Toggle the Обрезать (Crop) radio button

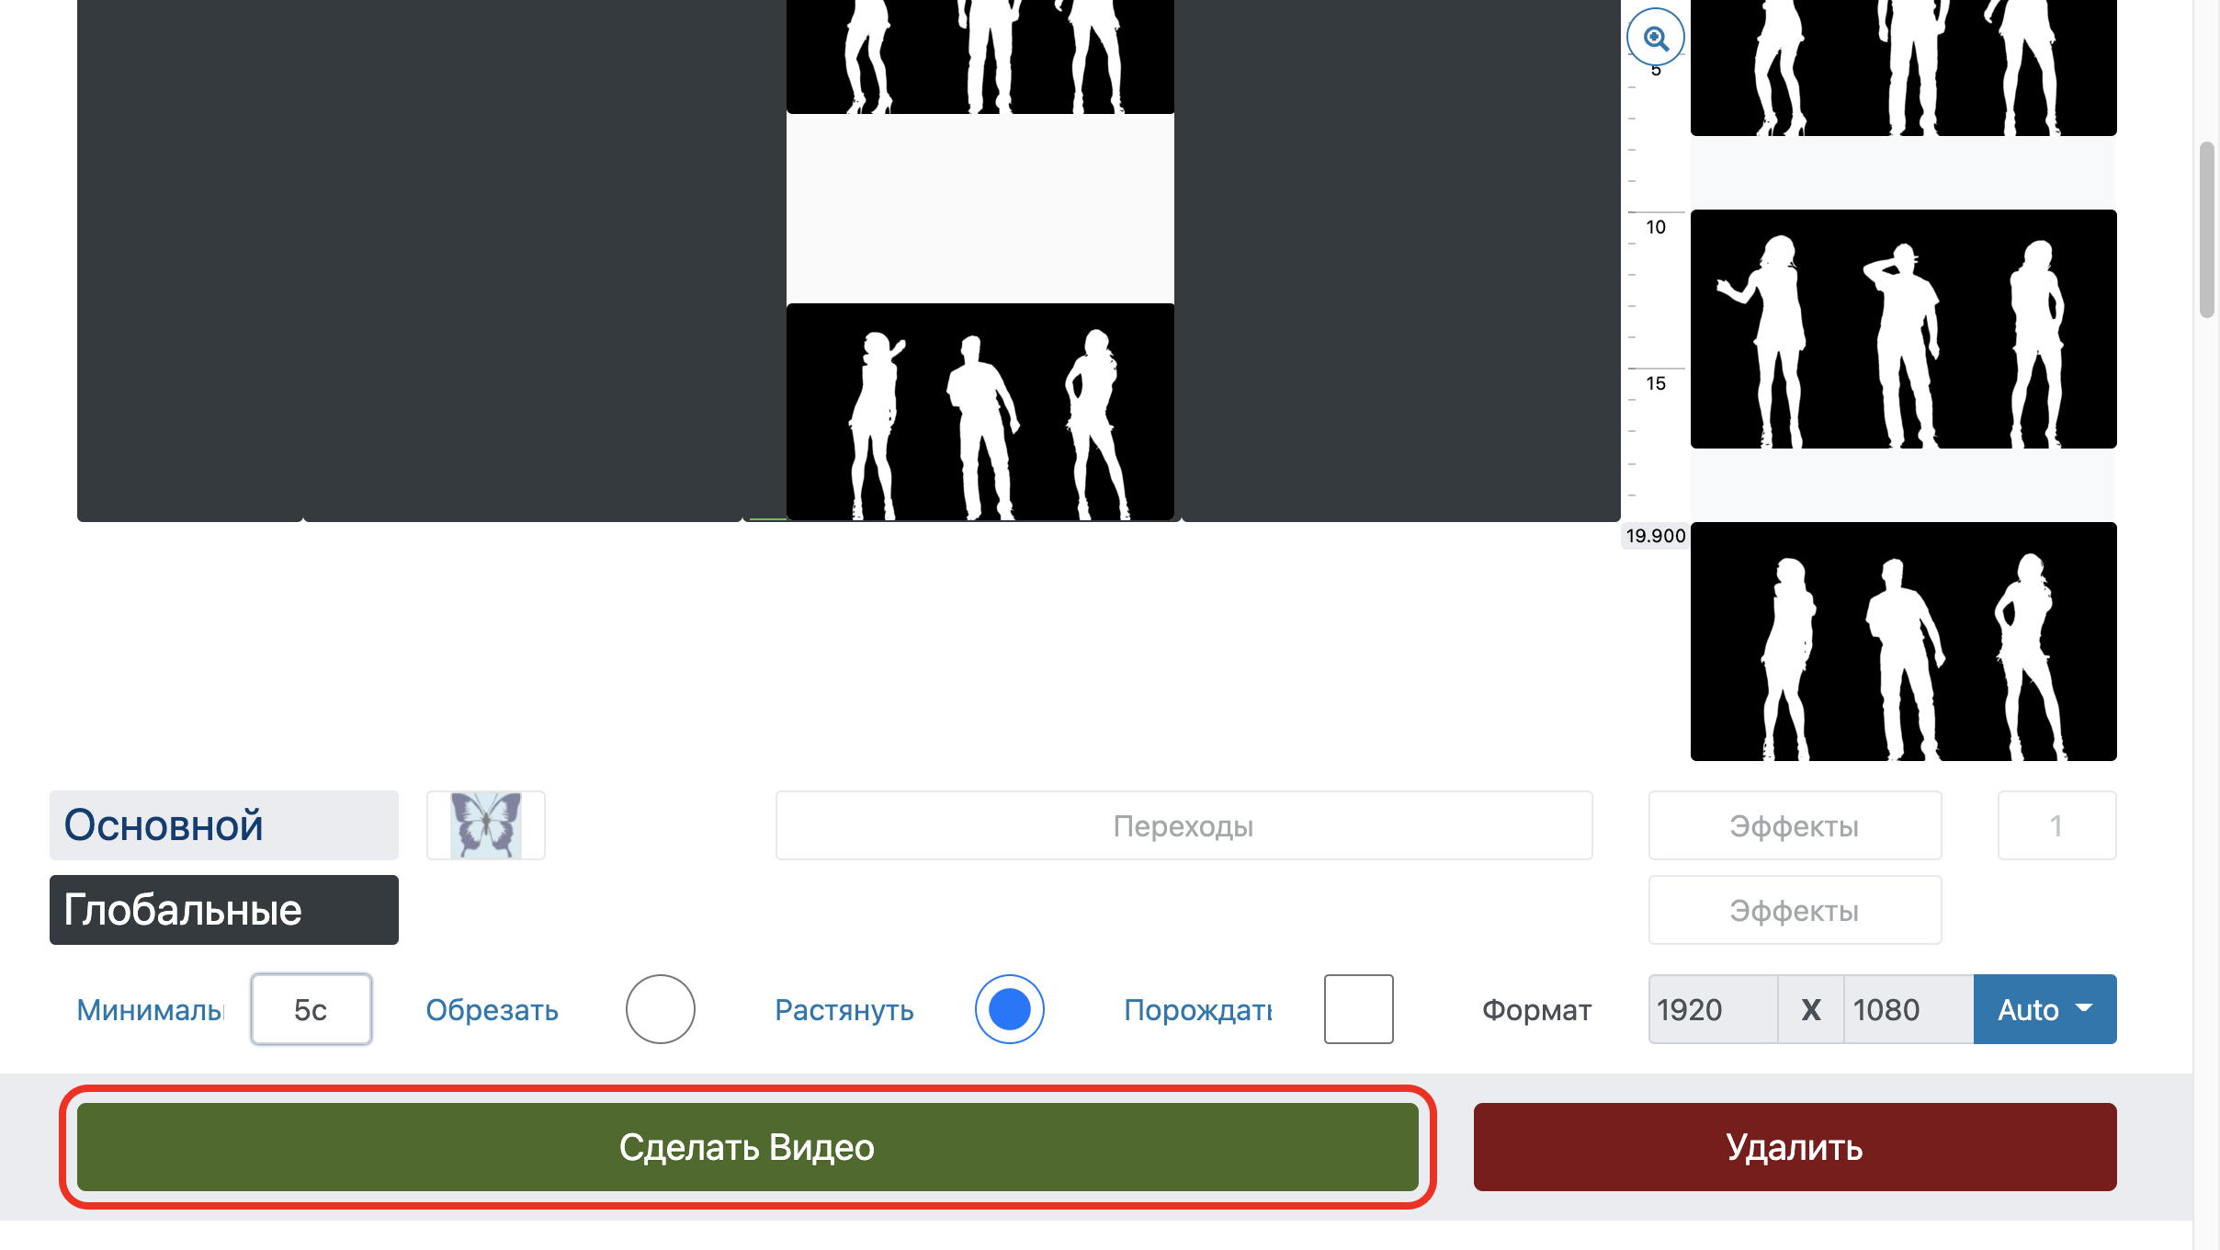[657, 1009]
